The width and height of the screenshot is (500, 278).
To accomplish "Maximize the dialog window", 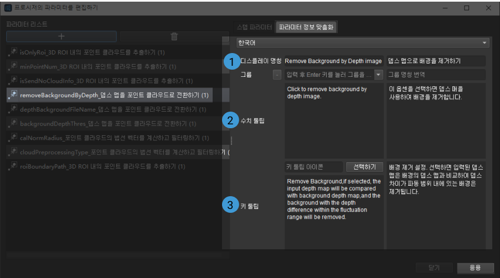I will coord(467,8).
